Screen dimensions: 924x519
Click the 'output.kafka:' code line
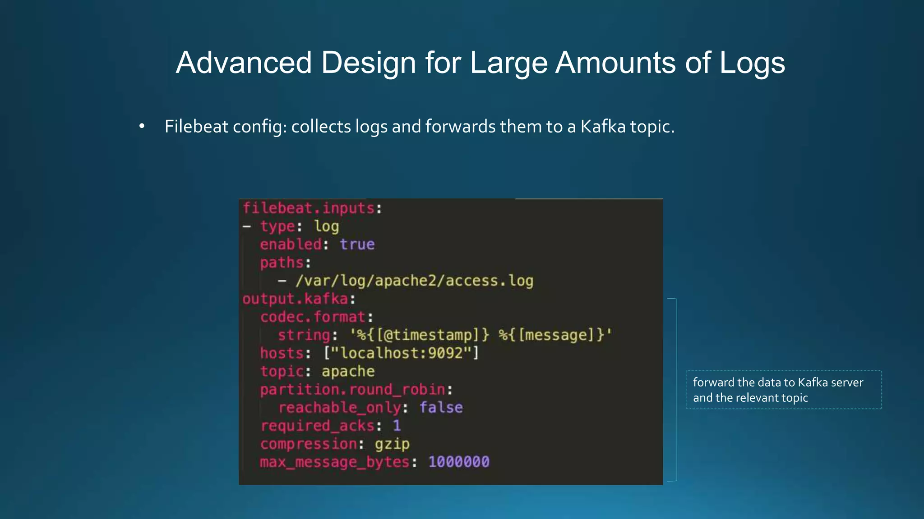click(x=299, y=299)
